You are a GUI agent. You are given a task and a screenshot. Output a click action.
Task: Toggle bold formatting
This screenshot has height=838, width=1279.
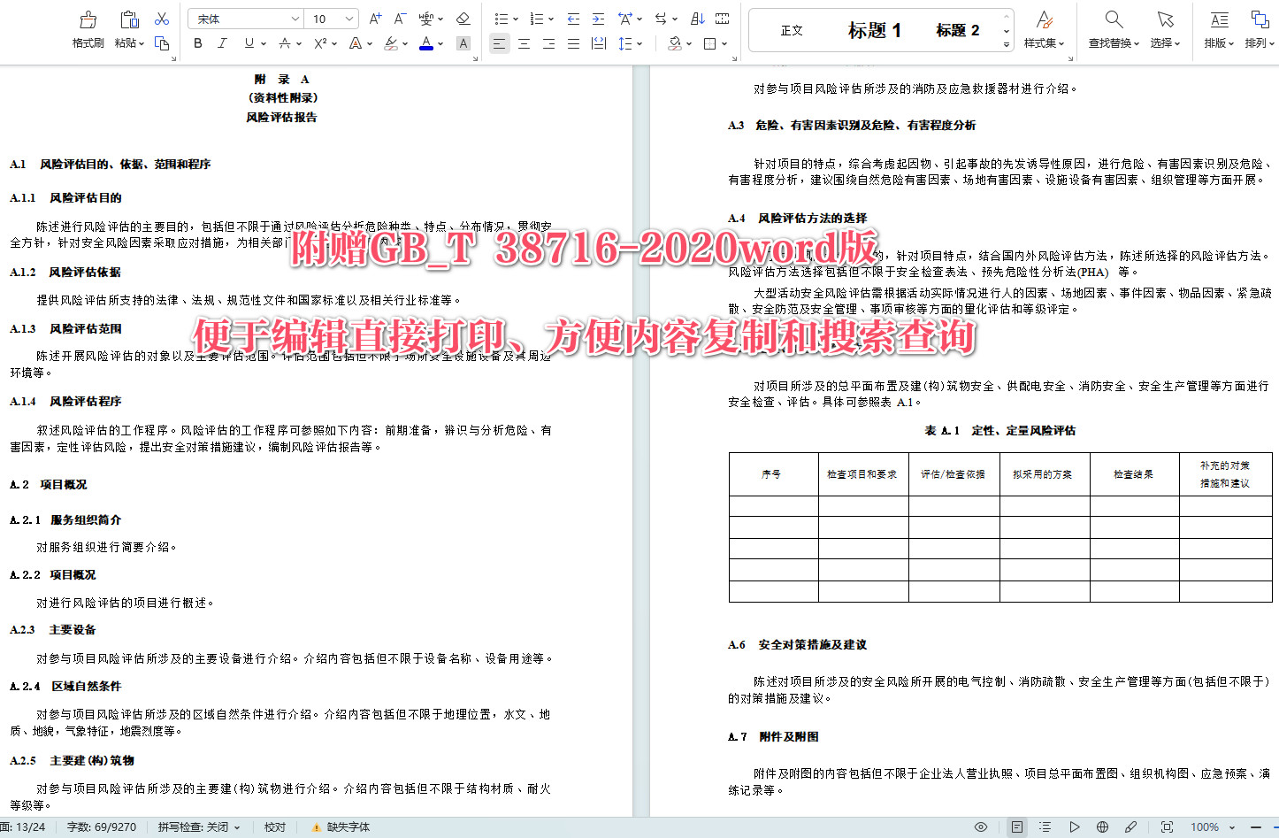click(197, 42)
